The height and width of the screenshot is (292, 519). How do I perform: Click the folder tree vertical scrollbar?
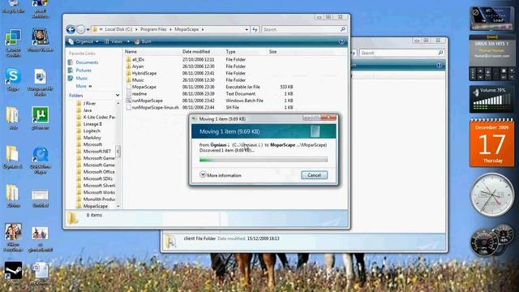pyautogui.click(x=118, y=152)
